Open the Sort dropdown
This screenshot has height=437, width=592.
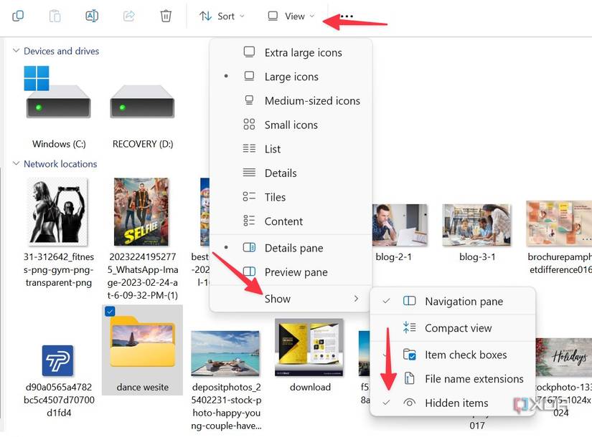(x=222, y=15)
